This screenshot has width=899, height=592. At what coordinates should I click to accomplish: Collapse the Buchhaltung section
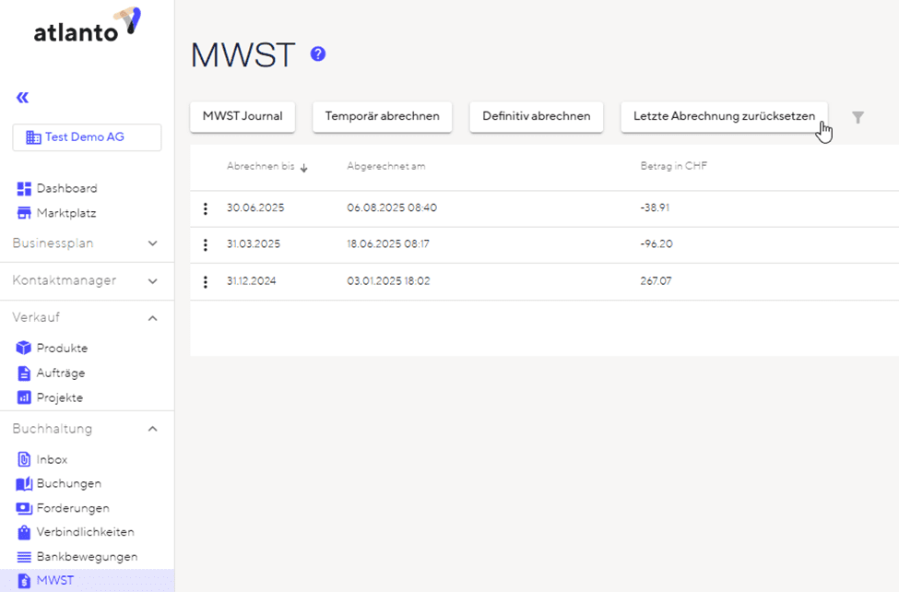point(152,429)
